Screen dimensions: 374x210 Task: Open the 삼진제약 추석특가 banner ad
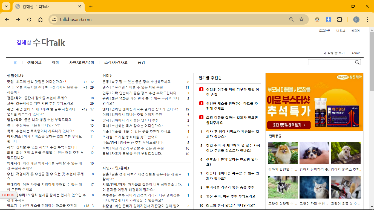tap(314, 102)
